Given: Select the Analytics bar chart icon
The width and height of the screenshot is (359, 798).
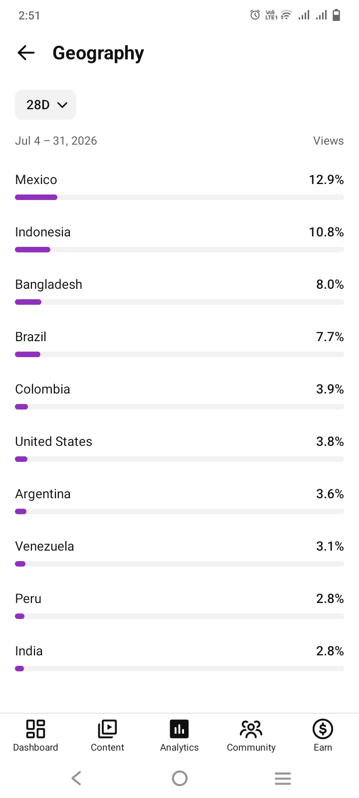Looking at the screenshot, I should (x=179, y=729).
